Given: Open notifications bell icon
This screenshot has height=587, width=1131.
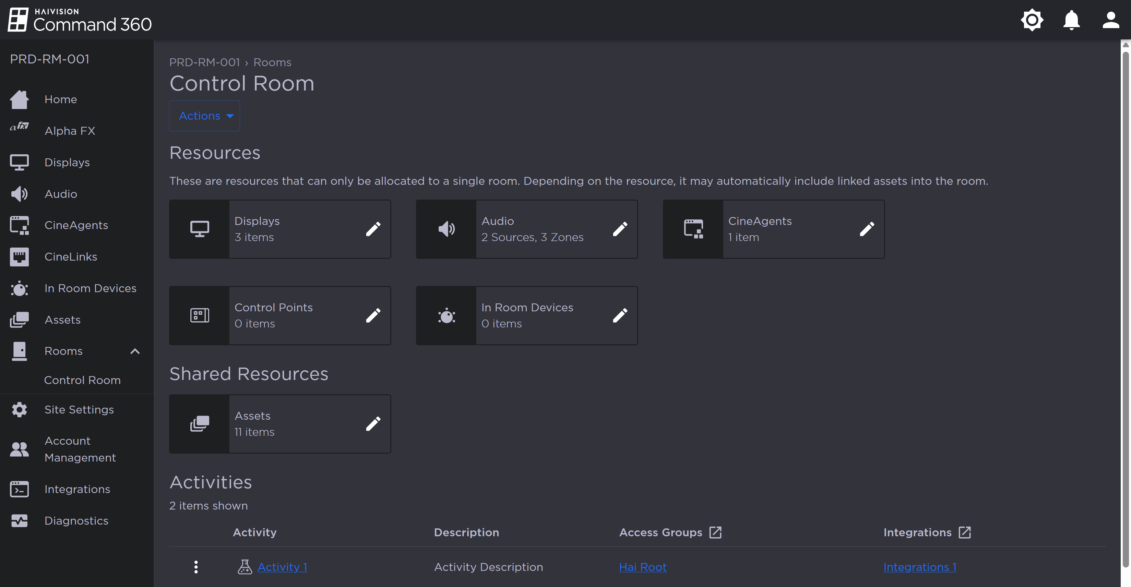Looking at the screenshot, I should click(1071, 20).
